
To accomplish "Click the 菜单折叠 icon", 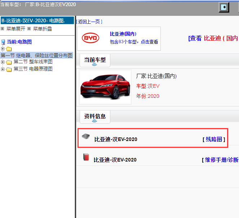I will pos(29,29).
